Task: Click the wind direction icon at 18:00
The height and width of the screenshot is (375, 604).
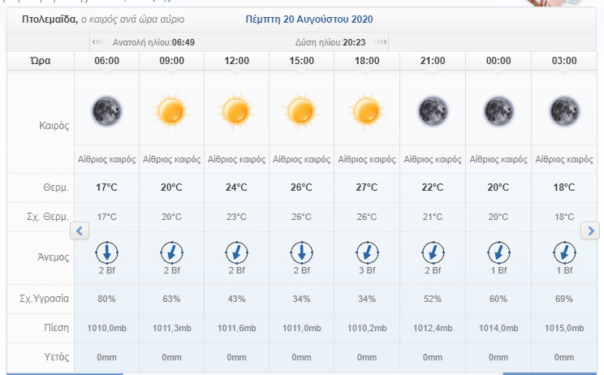Action: click(367, 252)
